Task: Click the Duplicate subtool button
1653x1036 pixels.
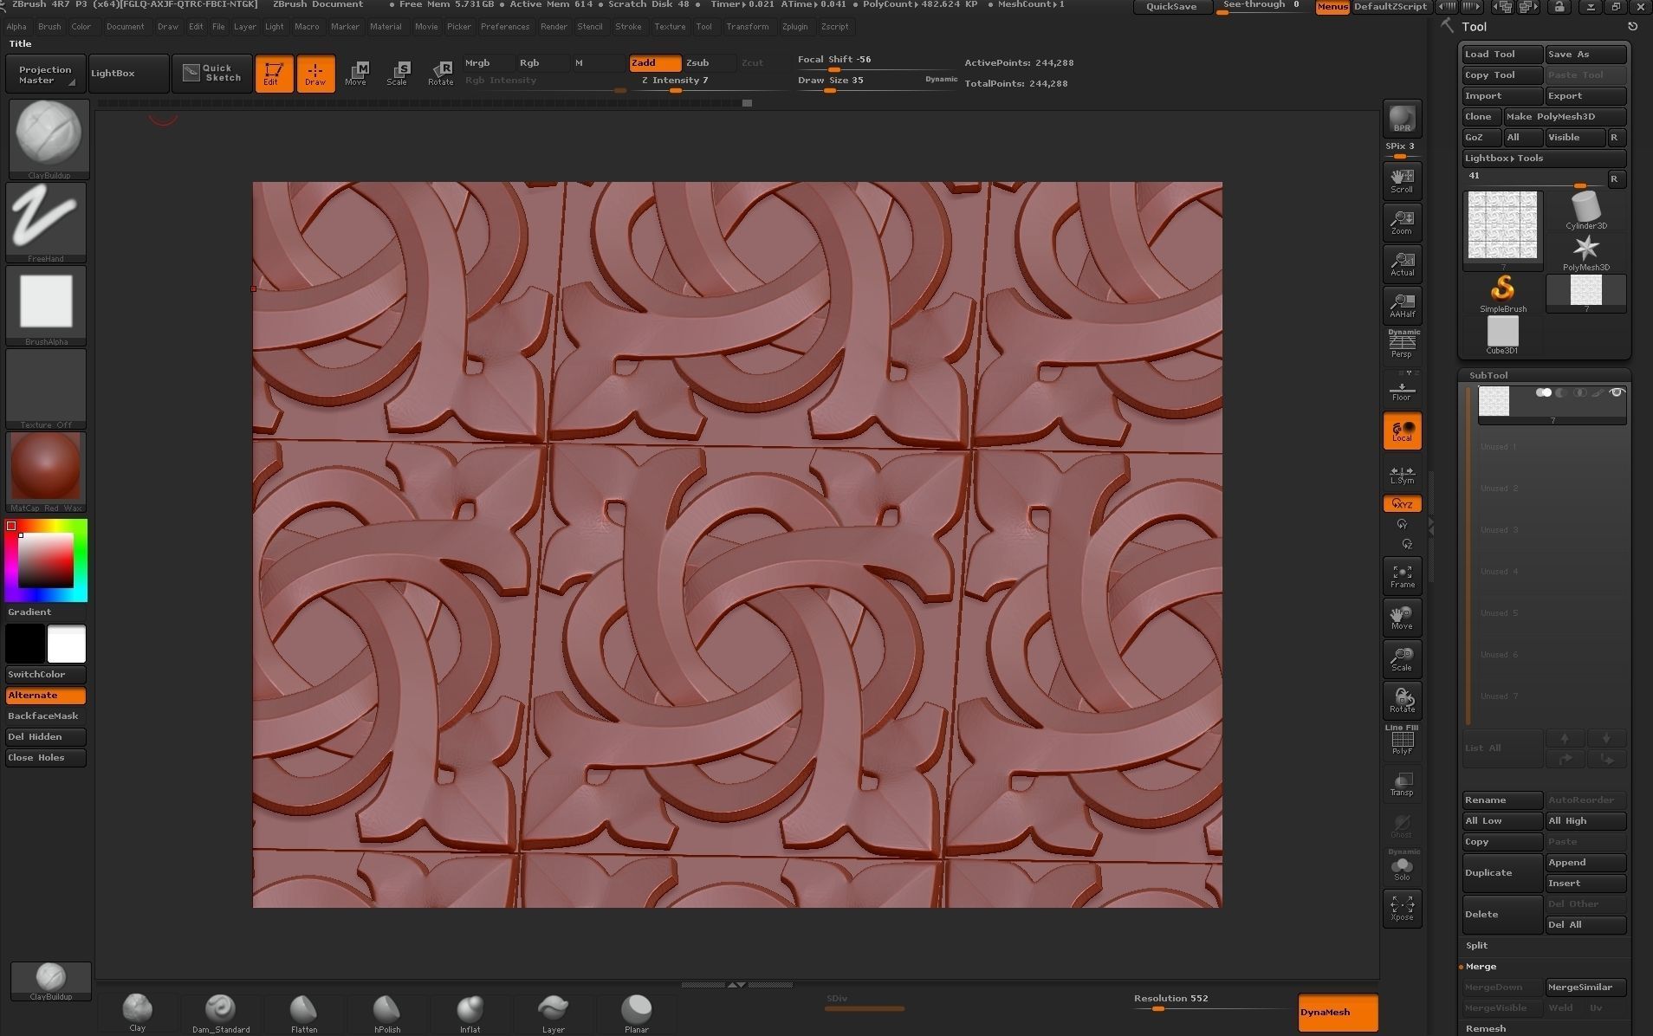Action: coord(1502,872)
